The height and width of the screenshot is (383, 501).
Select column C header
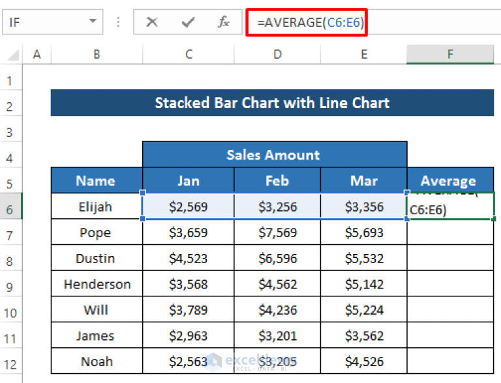(189, 54)
